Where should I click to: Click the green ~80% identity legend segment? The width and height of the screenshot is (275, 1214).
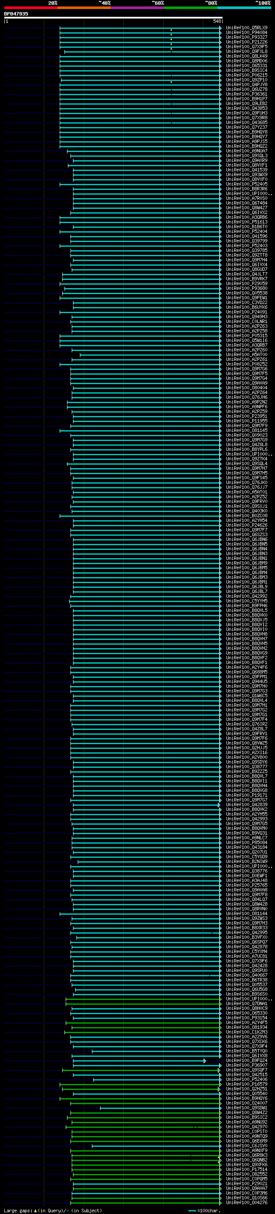pos(191,8)
